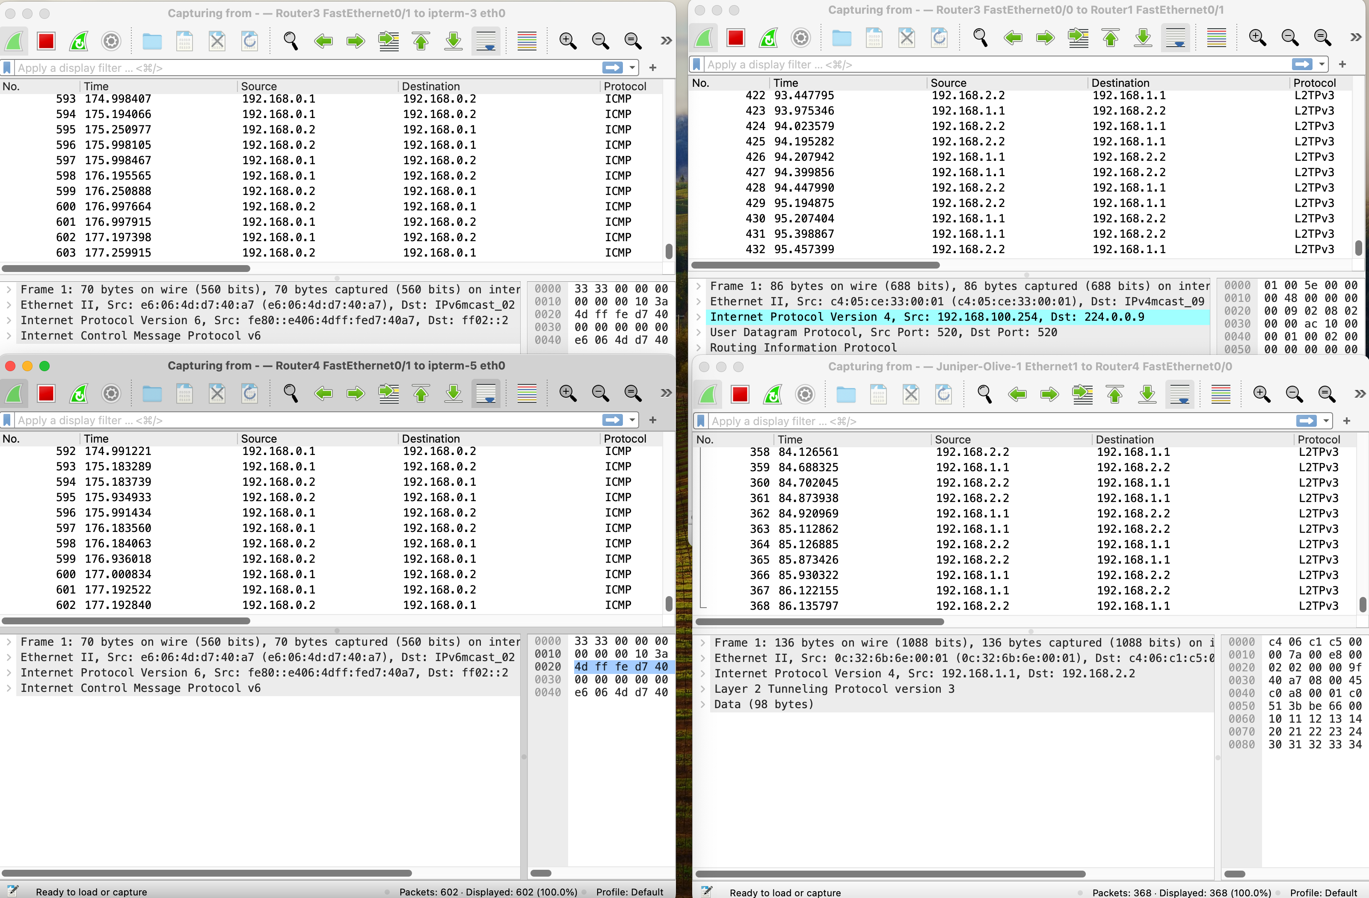Image resolution: width=1369 pixels, height=898 pixels.
Task: Expand Layer 2 Tunneling Protocol version 3
Action: [702, 689]
